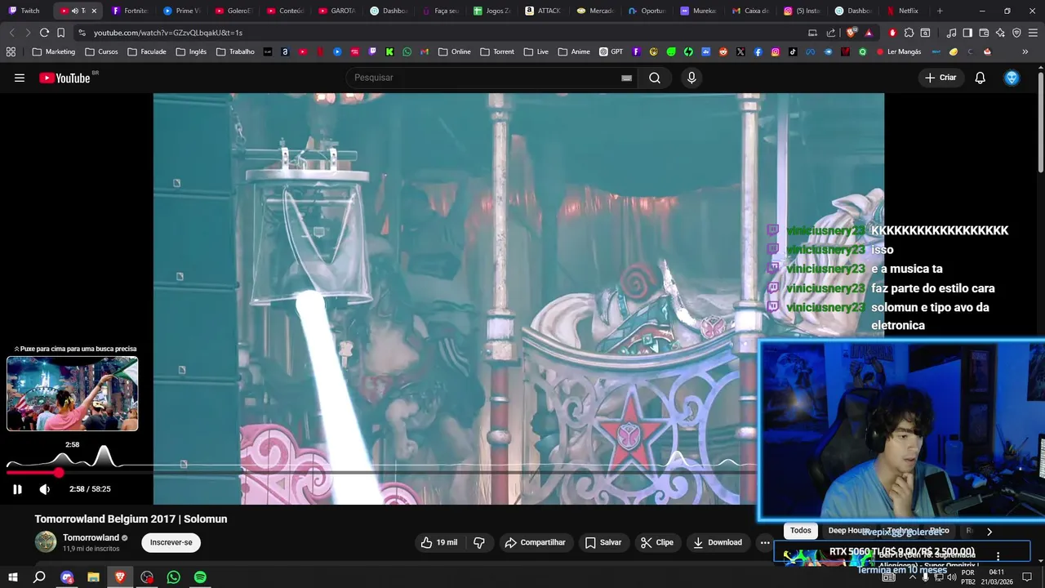
Task: Open the Trabalho bookmarks folder
Action: click(235, 51)
